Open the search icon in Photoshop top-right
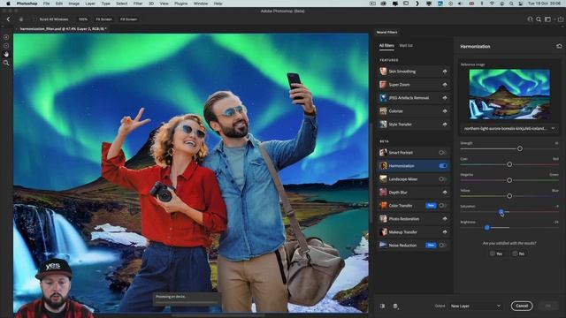 coord(539,19)
